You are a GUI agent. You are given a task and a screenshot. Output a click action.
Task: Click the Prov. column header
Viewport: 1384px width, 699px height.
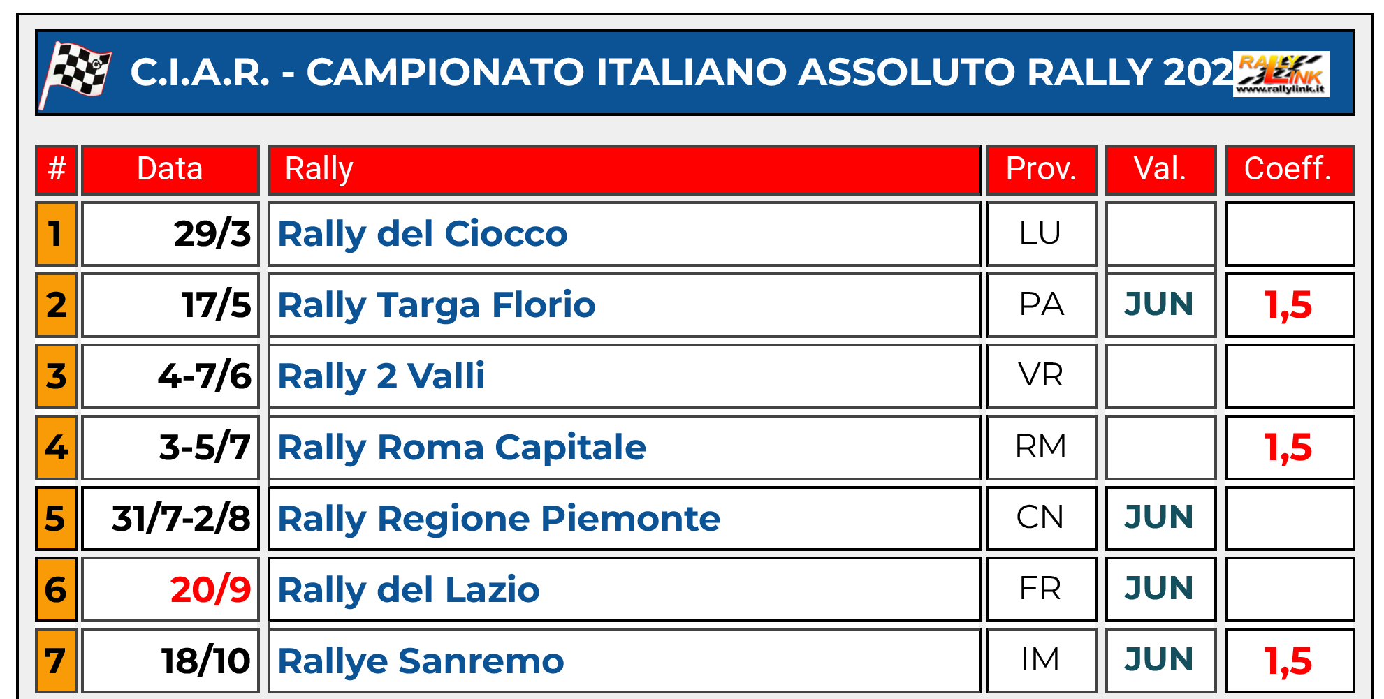(1041, 169)
